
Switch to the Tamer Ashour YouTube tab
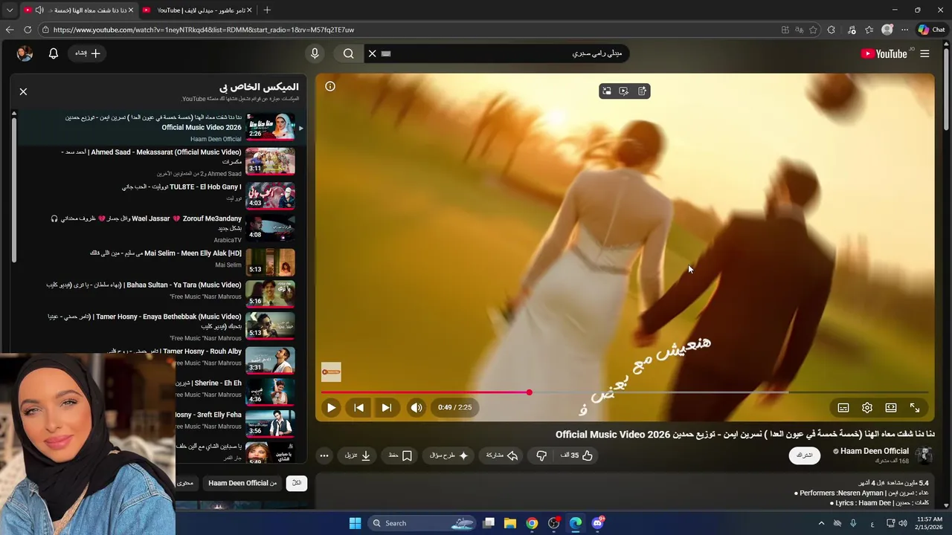196,10
